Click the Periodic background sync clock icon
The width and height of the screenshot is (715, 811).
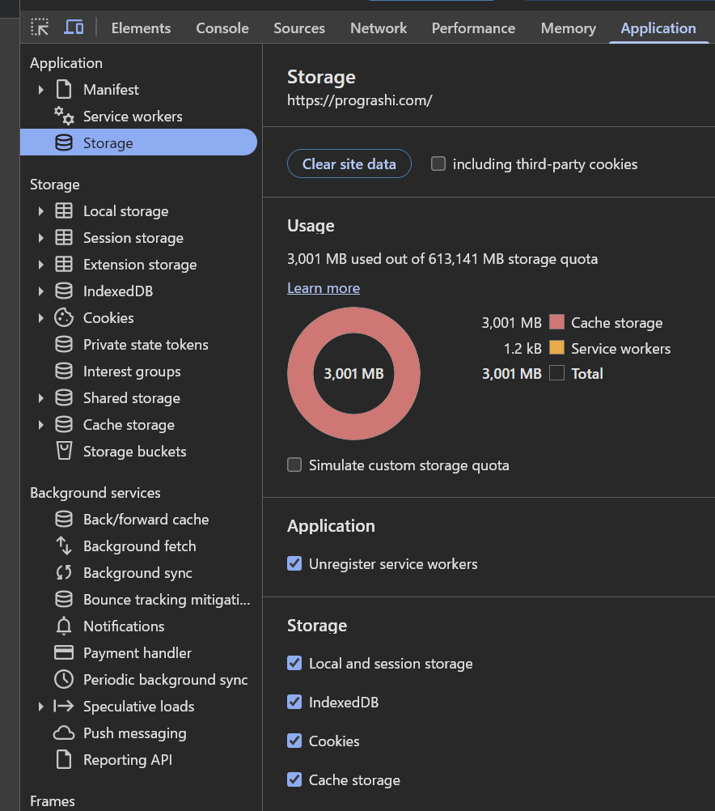(x=64, y=680)
